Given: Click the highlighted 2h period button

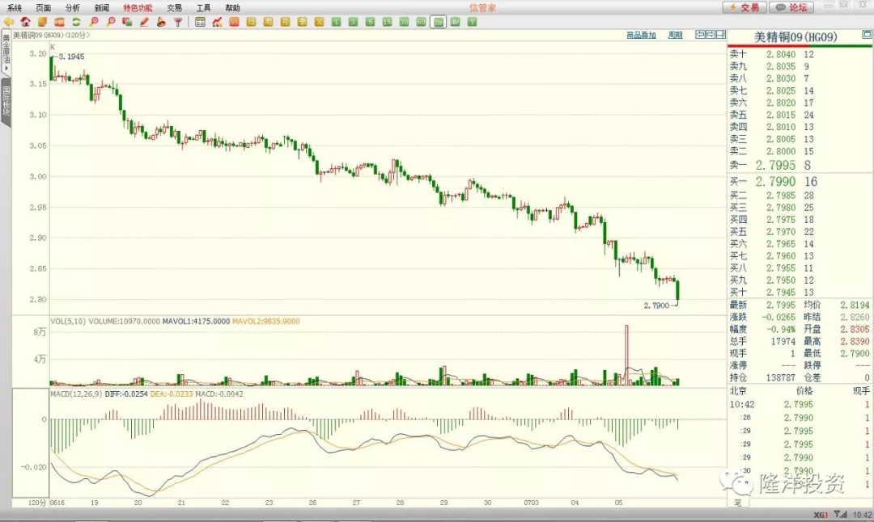Looking at the screenshot, I should click(x=439, y=22).
